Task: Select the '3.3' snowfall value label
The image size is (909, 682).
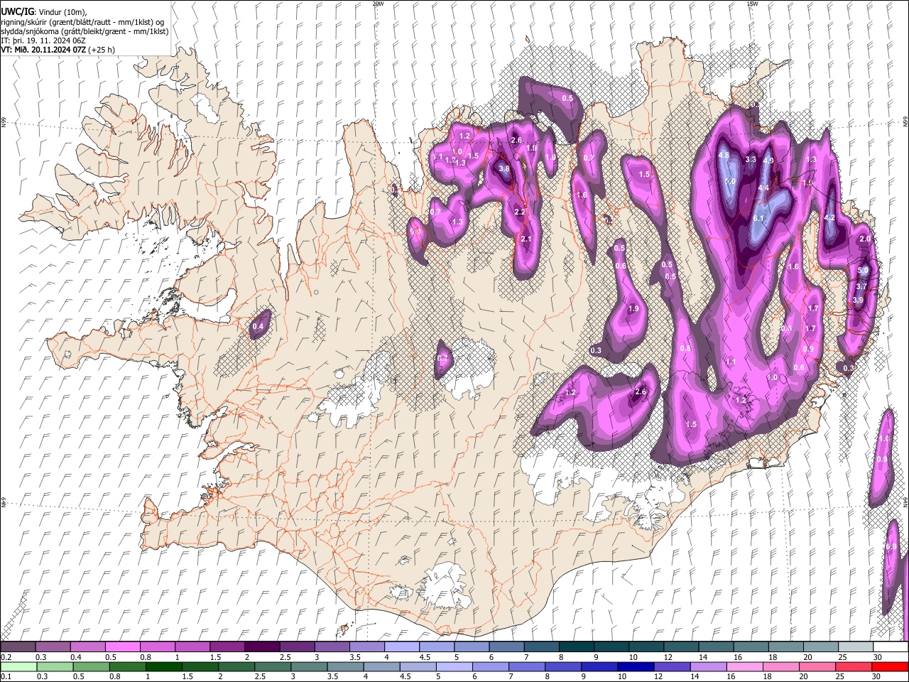Action: 751,160
